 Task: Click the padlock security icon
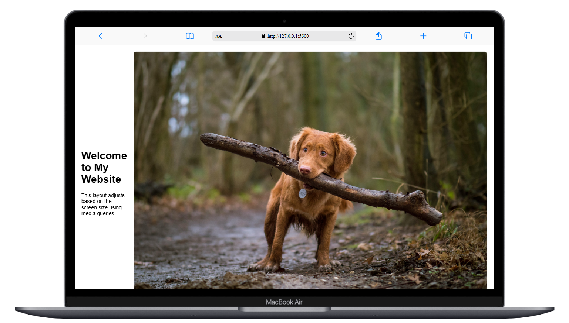[263, 36]
